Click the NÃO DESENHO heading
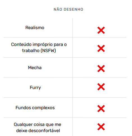The height and width of the screenshot is (136, 132). pyautogui.click(x=69, y=9)
